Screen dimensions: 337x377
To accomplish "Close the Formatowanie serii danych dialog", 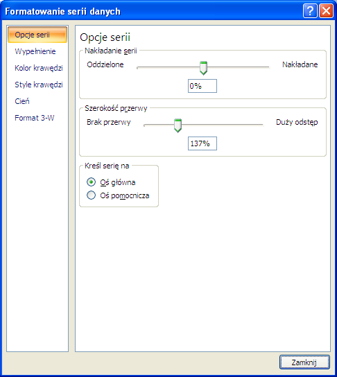I will 326,11.
